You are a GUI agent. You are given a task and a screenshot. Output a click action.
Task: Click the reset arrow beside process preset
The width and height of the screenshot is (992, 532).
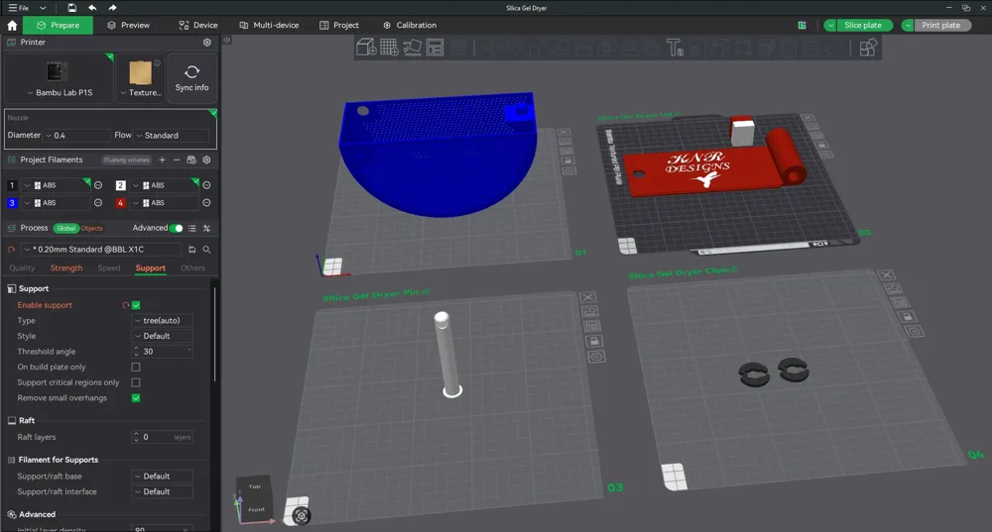[11, 250]
